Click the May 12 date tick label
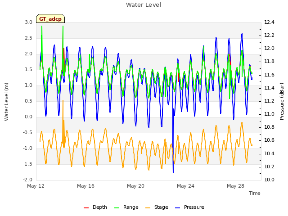 coord(36,186)
